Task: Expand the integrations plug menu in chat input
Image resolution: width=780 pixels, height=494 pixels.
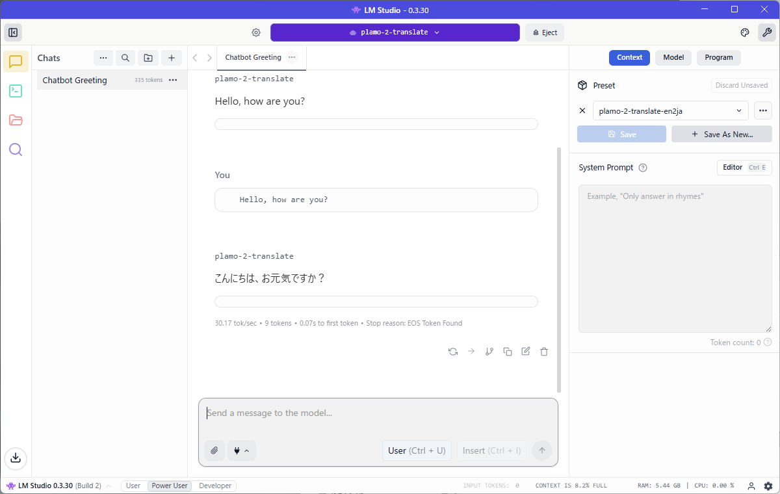Action: click(x=241, y=450)
